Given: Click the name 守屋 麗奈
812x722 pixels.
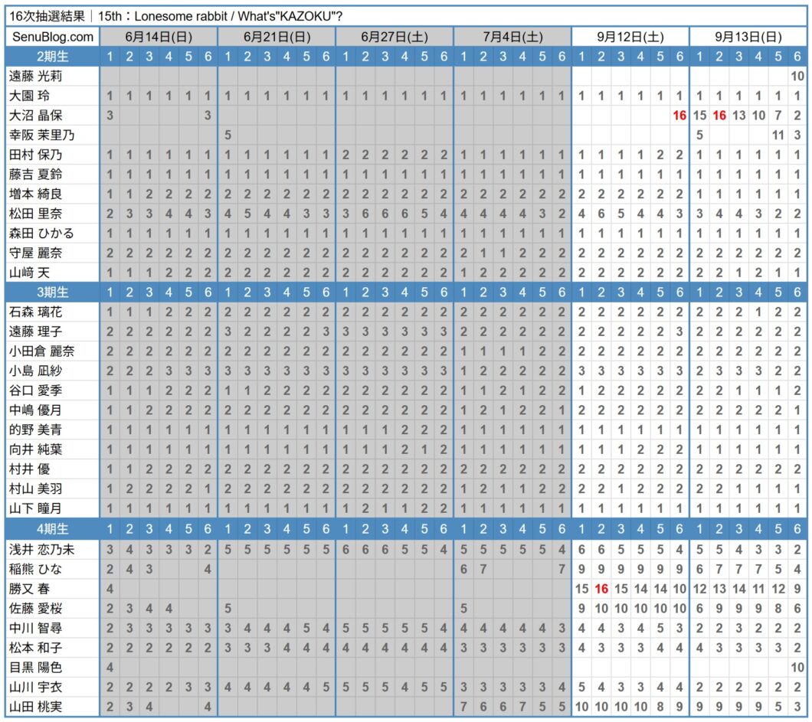Looking at the screenshot, I should [35, 253].
